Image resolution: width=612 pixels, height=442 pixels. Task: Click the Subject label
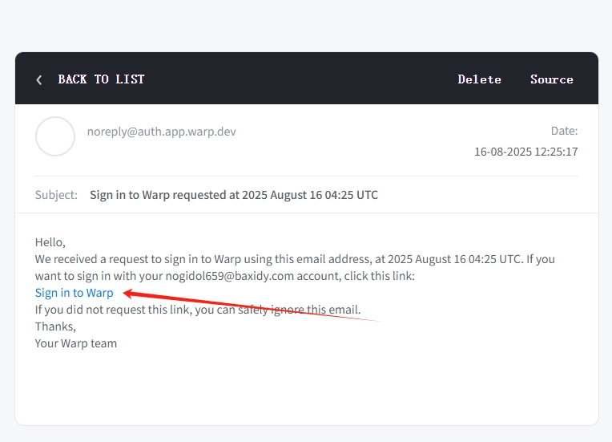pyautogui.click(x=56, y=195)
